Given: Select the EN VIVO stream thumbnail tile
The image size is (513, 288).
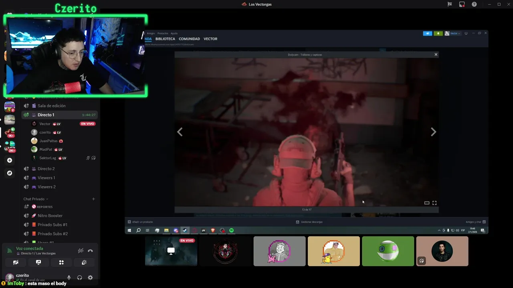Looking at the screenshot, I should tap(171, 251).
